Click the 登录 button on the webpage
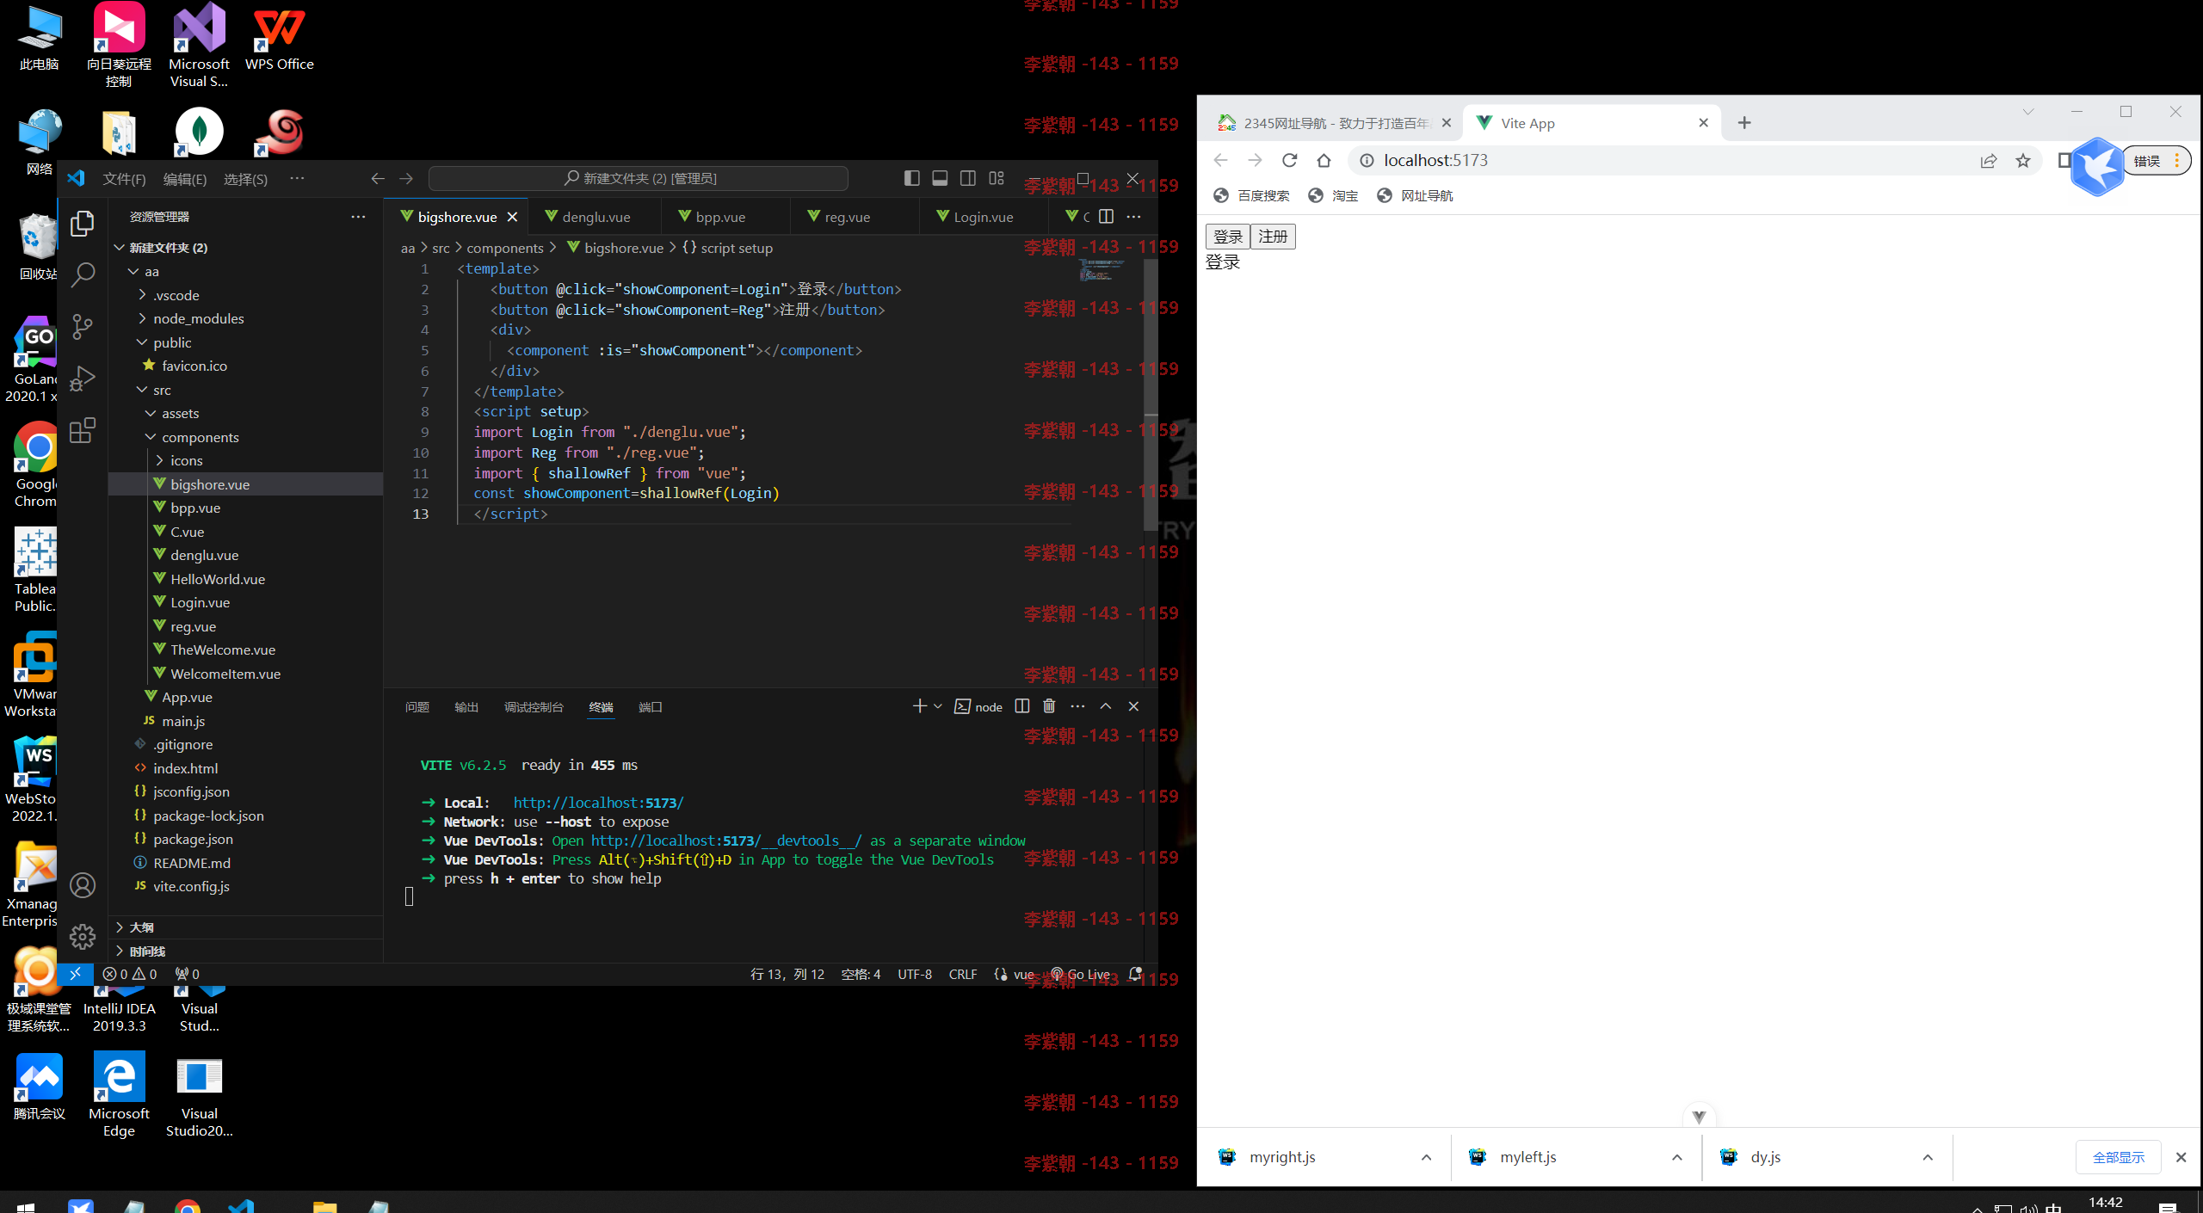Image resolution: width=2203 pixels, height=1213 pixels. pyautogui.click(x=1228, y=237)
